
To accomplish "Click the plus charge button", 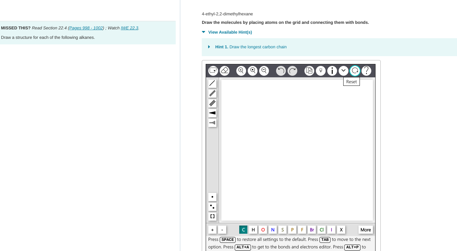I will coord(212,230).
